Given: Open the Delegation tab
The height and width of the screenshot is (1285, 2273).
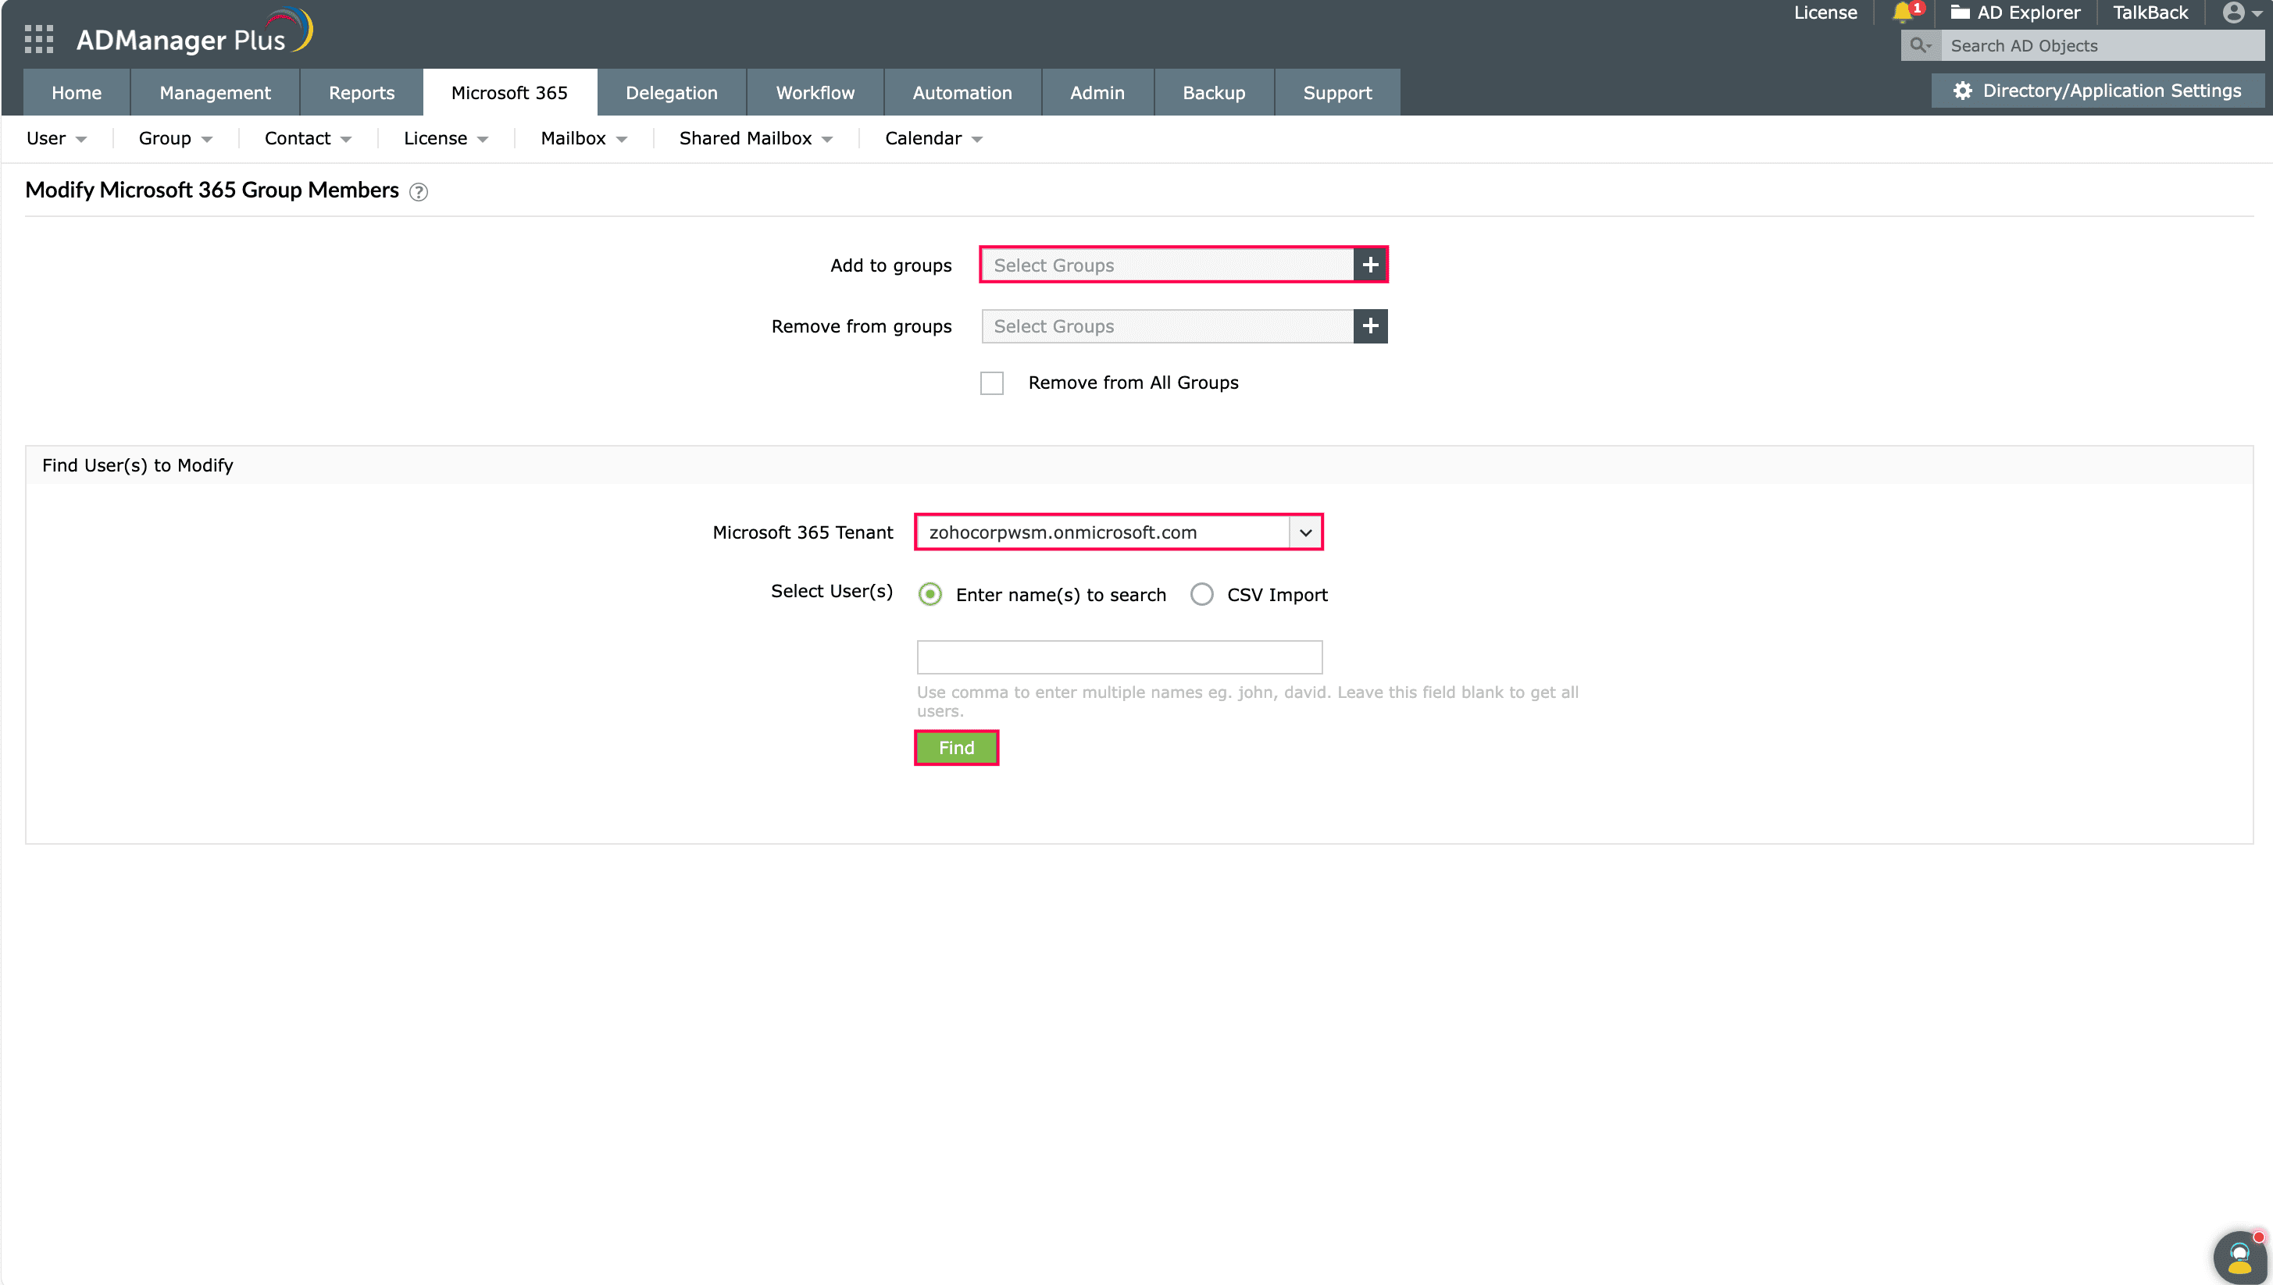Looking at the screenshot, I should (x=672, y=92).
